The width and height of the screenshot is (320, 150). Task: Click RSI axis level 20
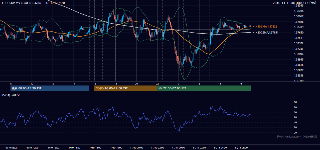[x=295, y=132]
